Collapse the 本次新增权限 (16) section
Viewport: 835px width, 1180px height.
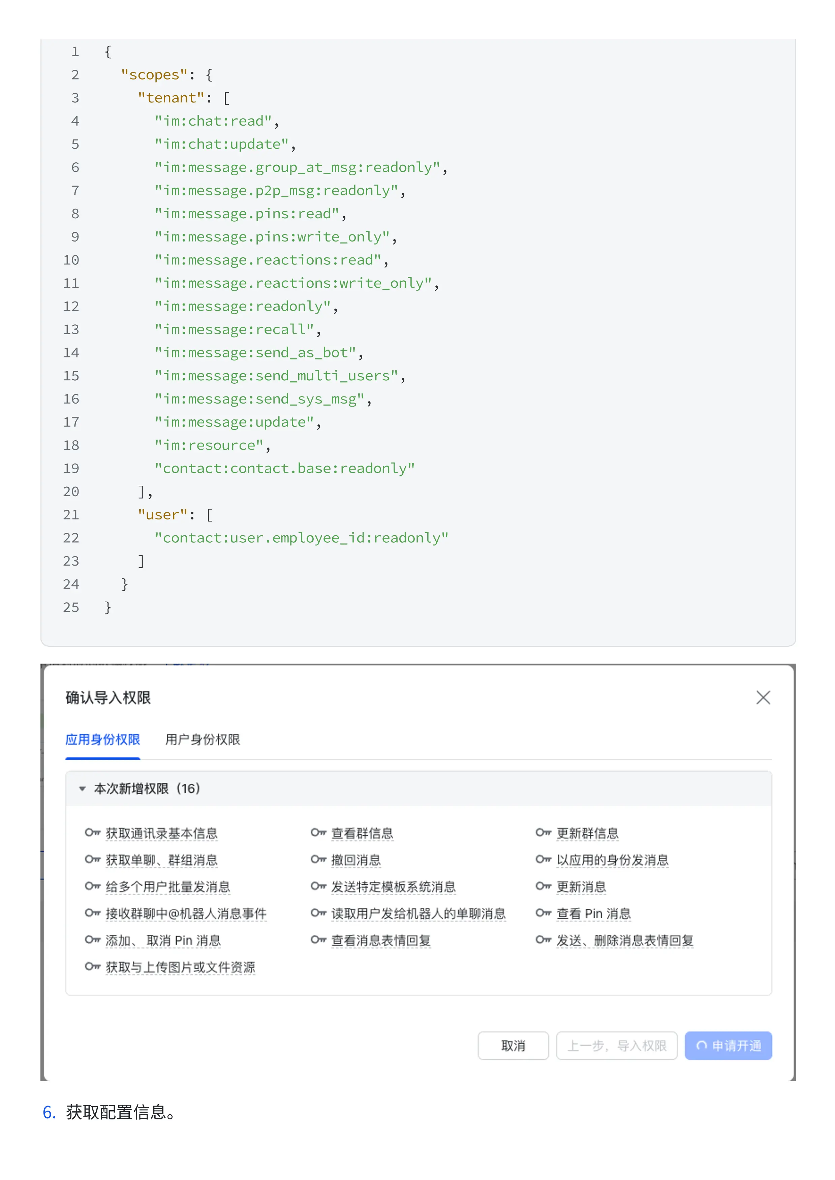click(83, 789)
